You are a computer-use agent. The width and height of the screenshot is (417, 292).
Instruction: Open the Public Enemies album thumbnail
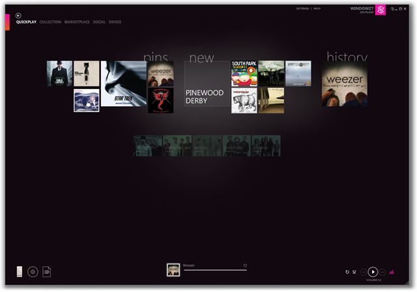(59, 73)
